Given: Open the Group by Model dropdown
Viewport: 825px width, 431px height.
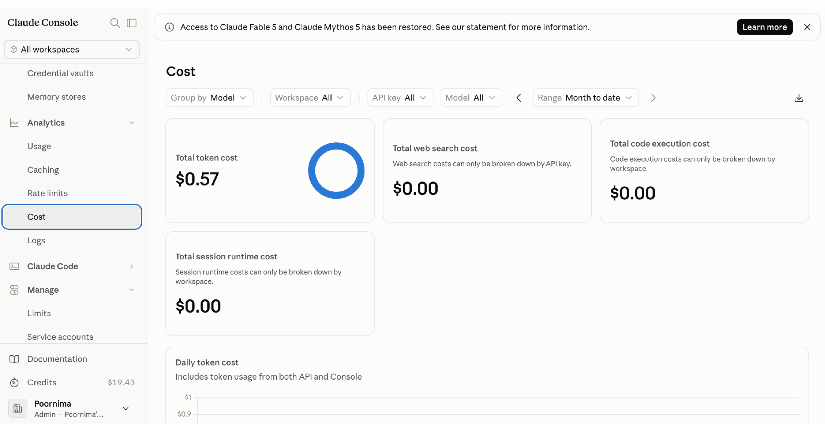Looking at the screenshot, I should pyautogui.click(x=210, y=98).
